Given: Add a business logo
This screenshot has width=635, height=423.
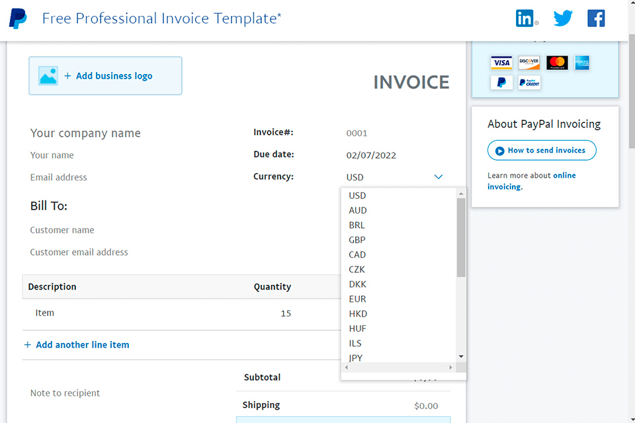Looking at the screenshot, I should point(105,76).
